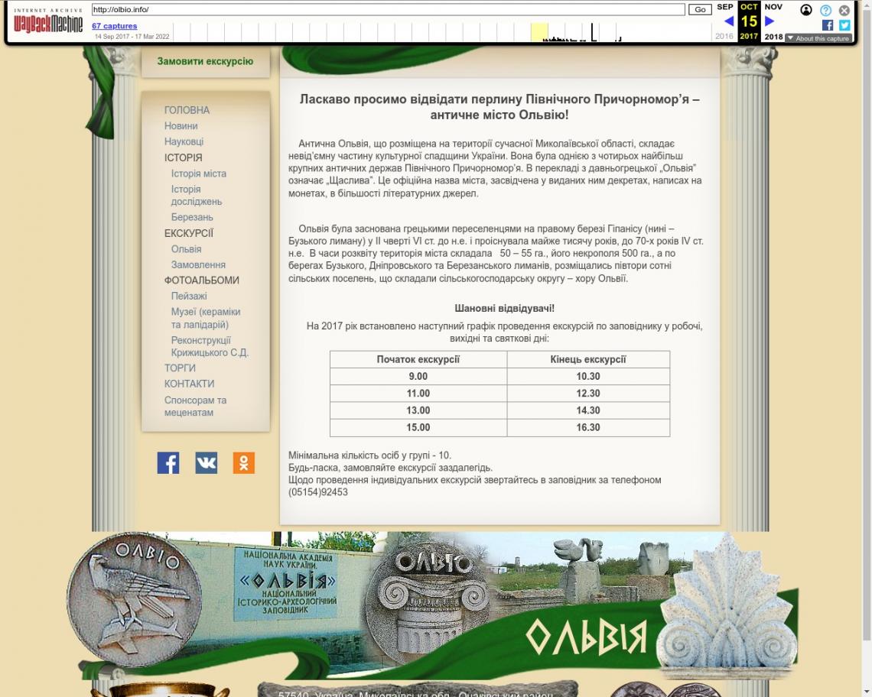Viewport: 872px width, 697px height.
Task: Open the ТОРГИ menu item
Action: [180, 368]
